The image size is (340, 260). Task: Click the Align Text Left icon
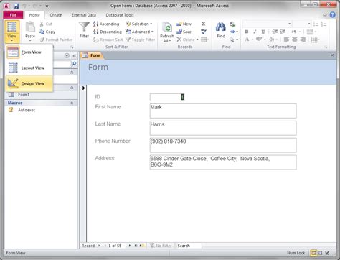[x=286, y=40]
